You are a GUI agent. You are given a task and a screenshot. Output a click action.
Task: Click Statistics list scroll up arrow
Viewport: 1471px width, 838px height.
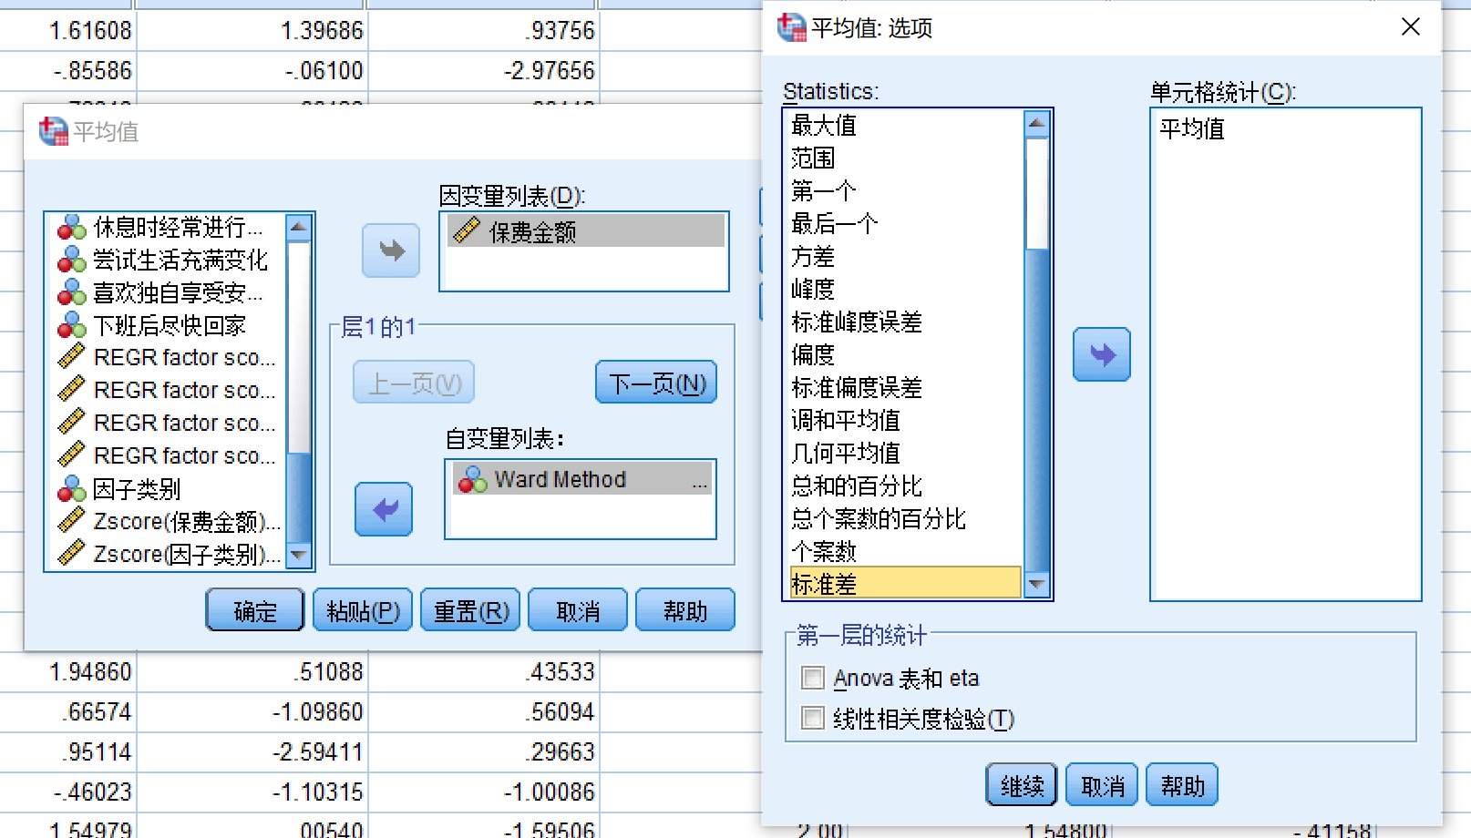click(x=1037, y=123)
